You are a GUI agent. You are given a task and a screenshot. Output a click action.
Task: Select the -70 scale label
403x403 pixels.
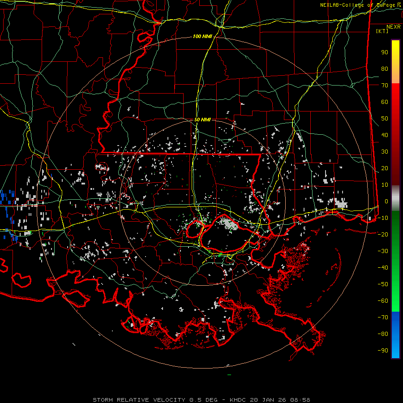383,317
